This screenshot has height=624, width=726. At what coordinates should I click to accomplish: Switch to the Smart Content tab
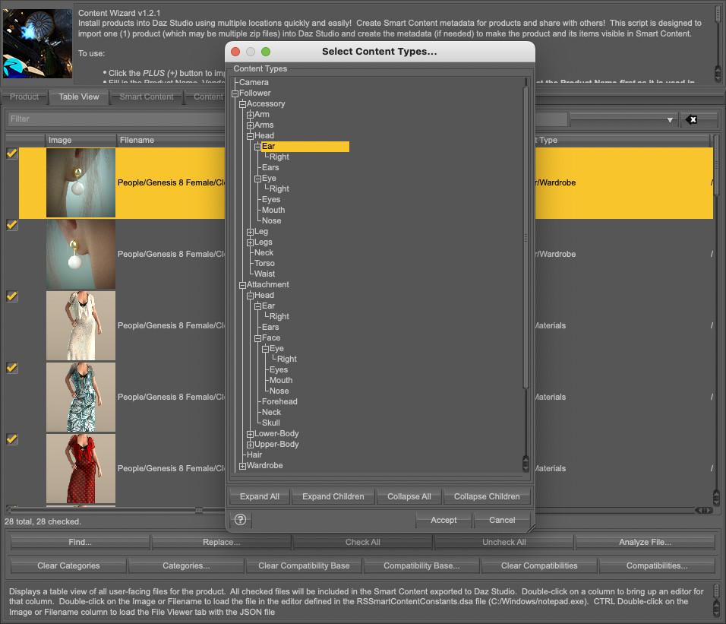tap(147, 97)
